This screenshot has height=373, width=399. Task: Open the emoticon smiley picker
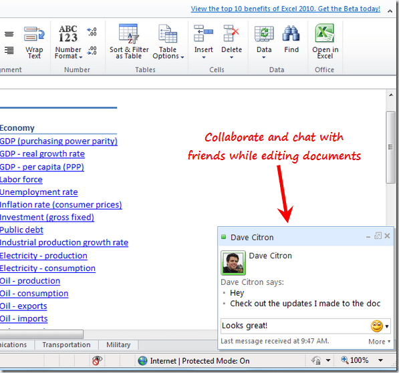(376, 326)
